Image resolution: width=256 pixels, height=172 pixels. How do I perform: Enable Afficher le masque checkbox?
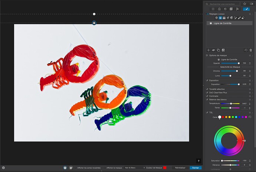[105, 168]
